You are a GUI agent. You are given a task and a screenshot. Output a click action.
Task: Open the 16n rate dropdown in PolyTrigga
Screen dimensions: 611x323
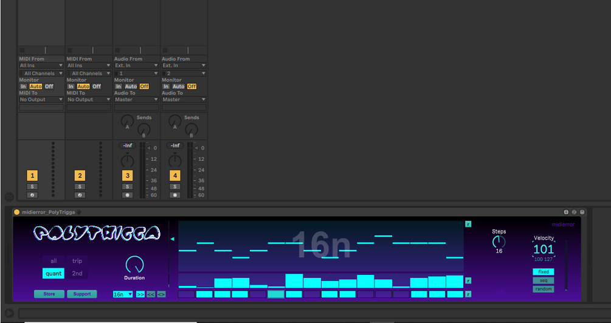coord(123,294)
